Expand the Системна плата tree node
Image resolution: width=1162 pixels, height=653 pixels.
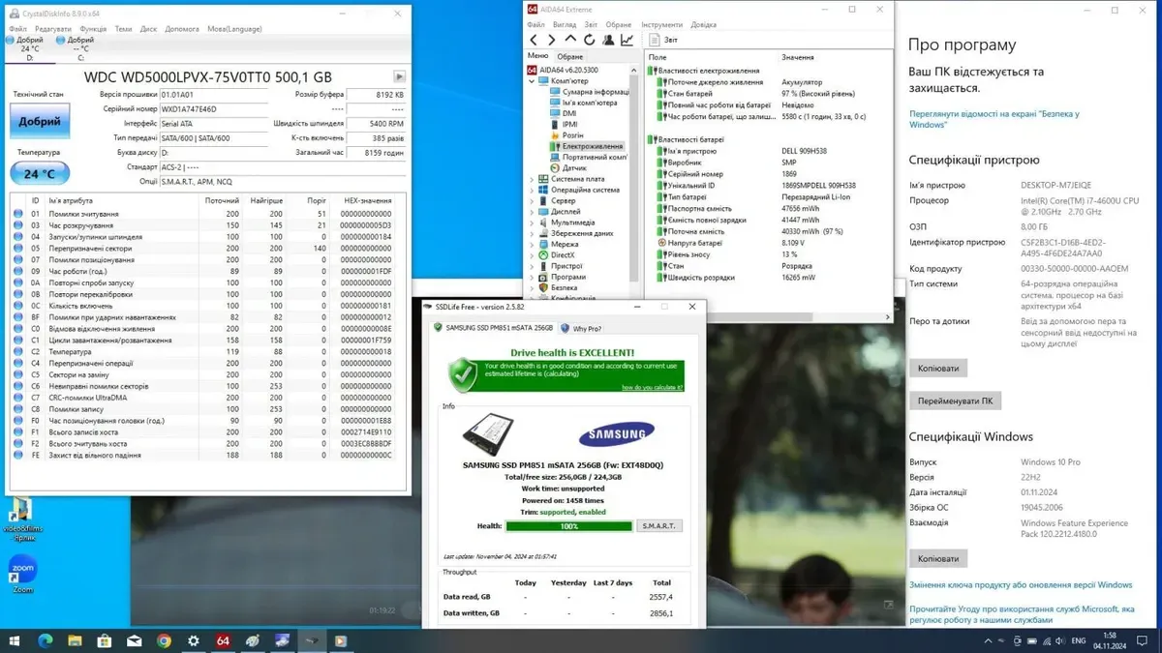[532, 179]
